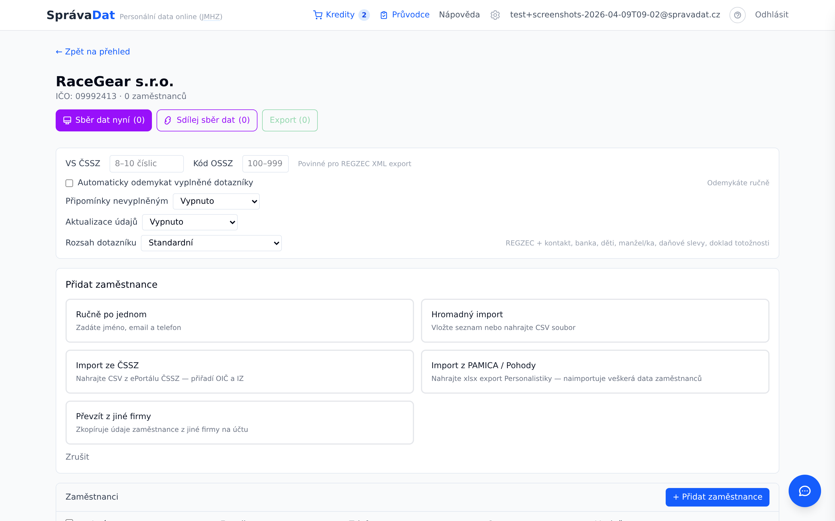
Task: Log out using Odhlásit
Action: [772, 15]
